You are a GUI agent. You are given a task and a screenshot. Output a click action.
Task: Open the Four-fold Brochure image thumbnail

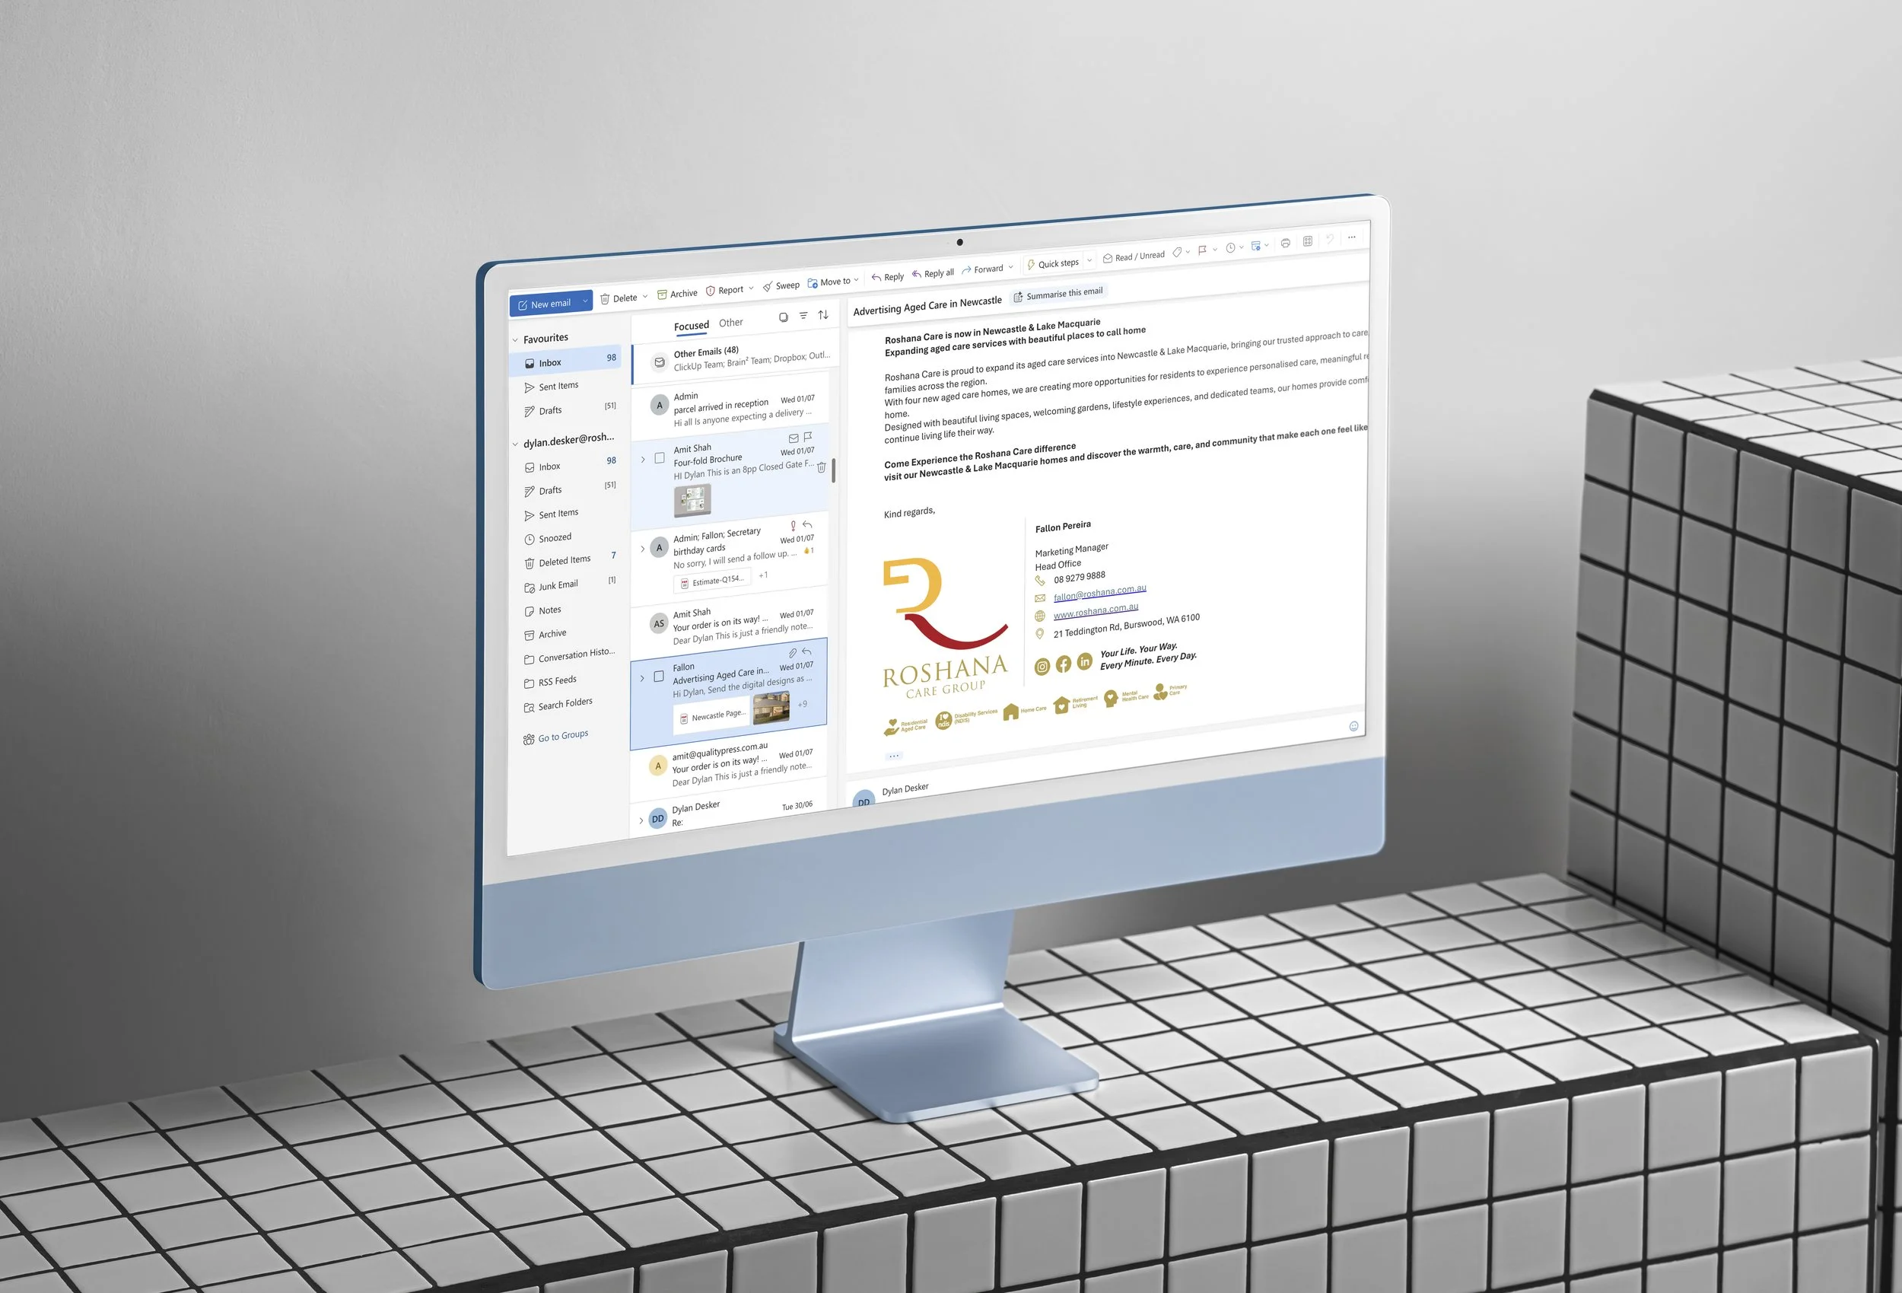692,499
